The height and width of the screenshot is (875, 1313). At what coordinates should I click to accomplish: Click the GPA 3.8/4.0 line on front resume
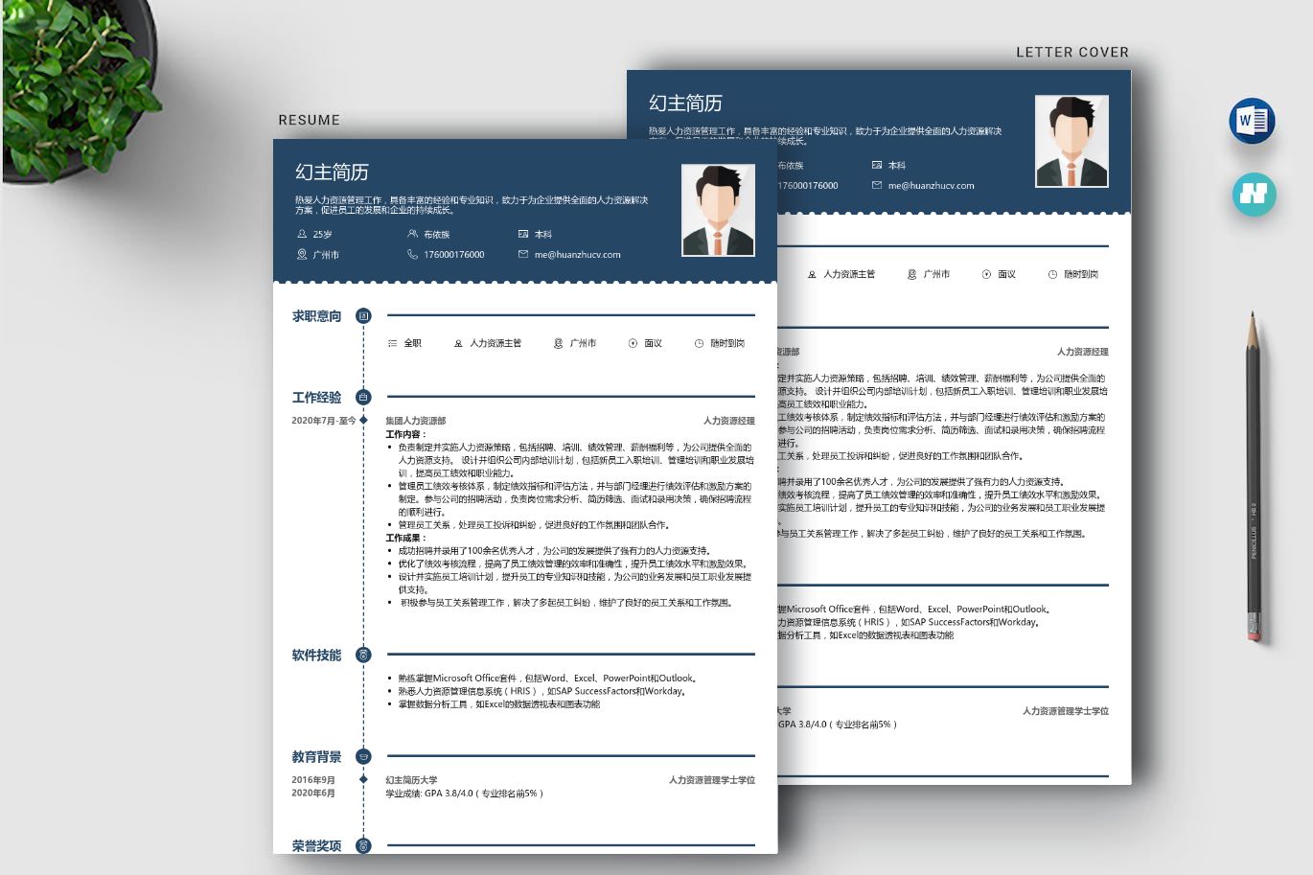(465, 794)
